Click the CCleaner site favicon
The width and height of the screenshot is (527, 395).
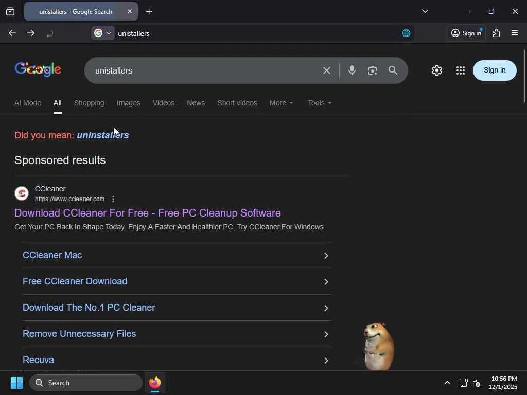pos(22,193)
